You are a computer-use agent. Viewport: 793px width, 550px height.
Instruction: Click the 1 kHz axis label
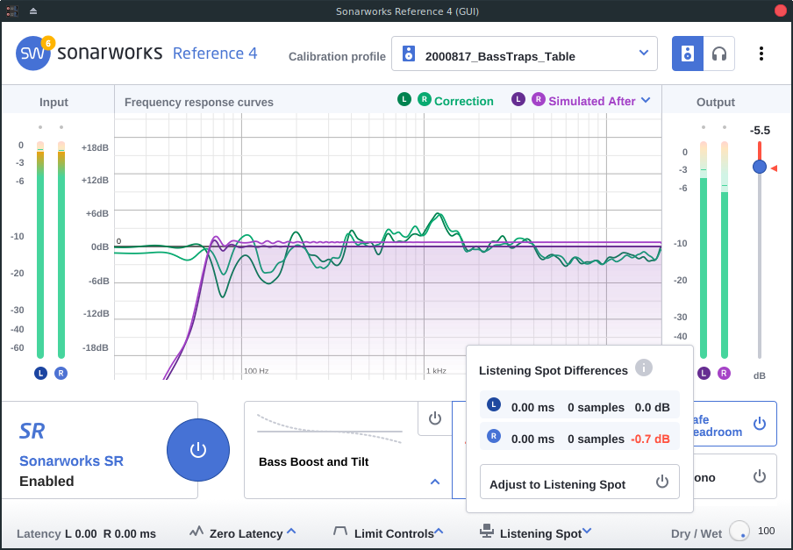[436, 371]
